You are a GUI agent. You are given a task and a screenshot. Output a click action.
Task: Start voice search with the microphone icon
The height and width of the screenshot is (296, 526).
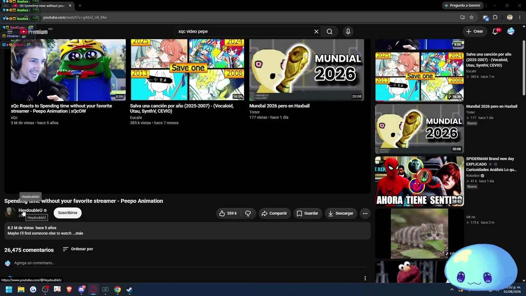point(348,32)
